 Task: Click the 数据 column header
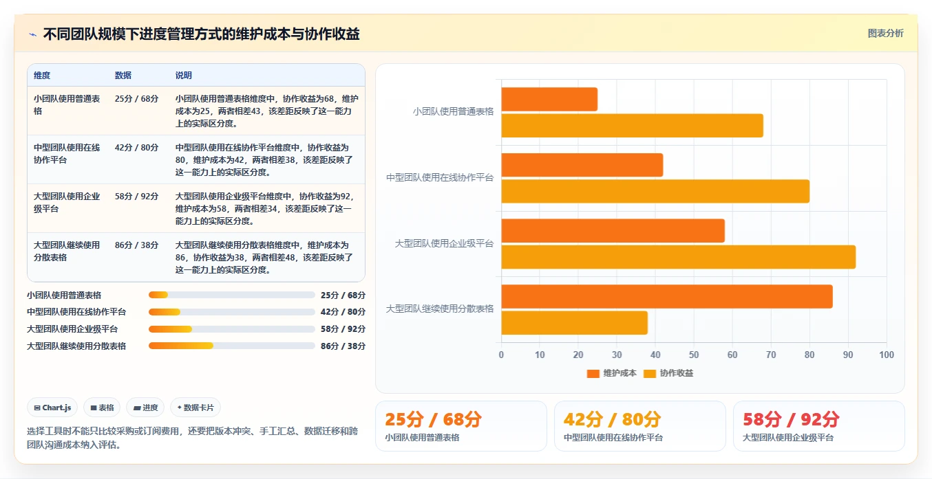(123, 76)
